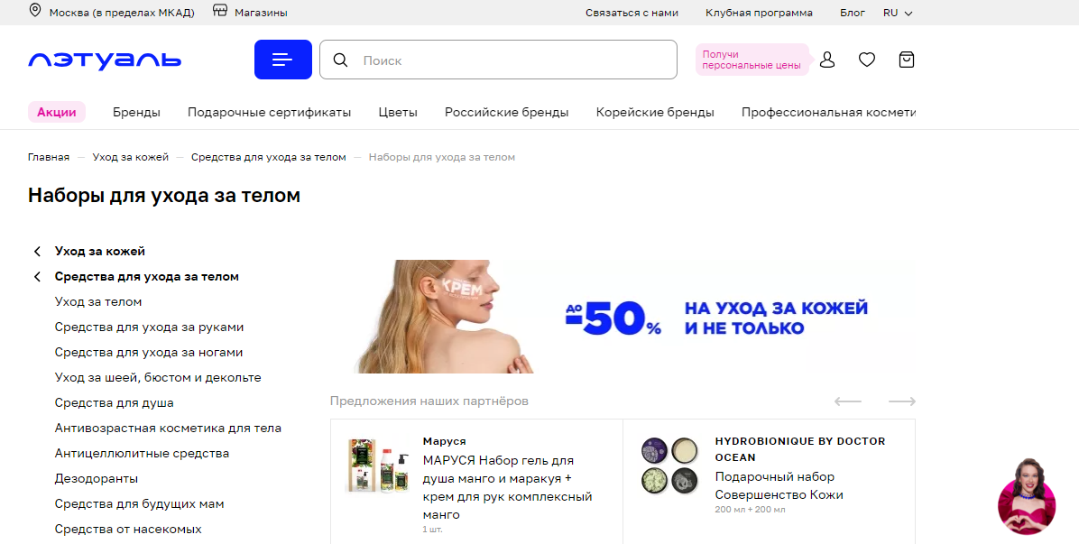
Task: Open the Корейские бренды menu item
Action: pyautogui.click(x=655, y=112)
